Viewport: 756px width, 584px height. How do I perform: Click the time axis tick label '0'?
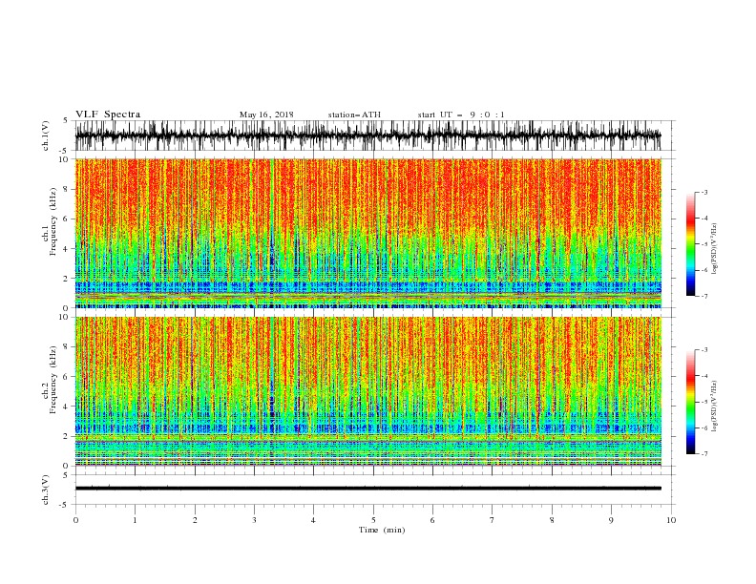[x=75, y=520]
